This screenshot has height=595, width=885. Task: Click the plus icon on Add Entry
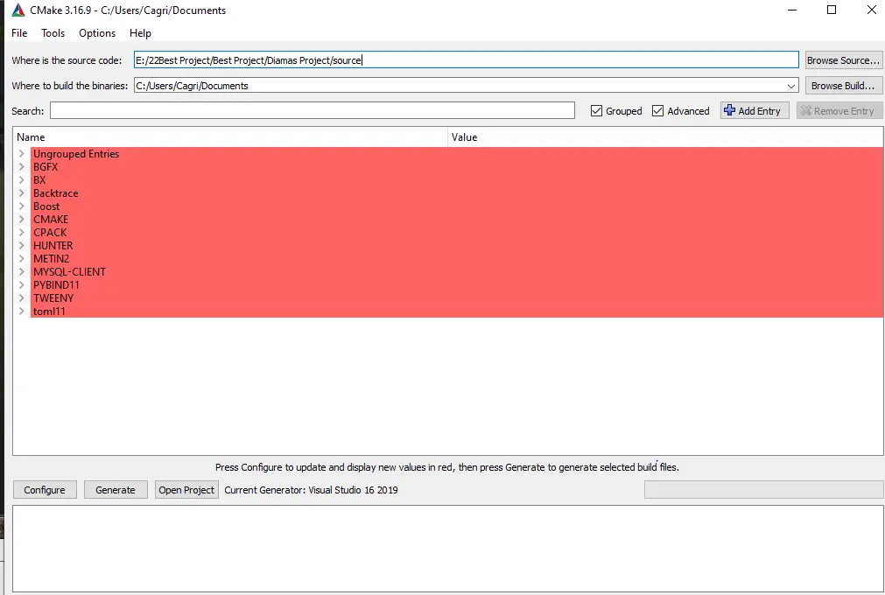point(729,110)
